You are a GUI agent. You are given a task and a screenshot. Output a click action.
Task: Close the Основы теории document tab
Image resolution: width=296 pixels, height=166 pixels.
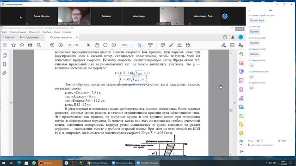pos(77,37)
